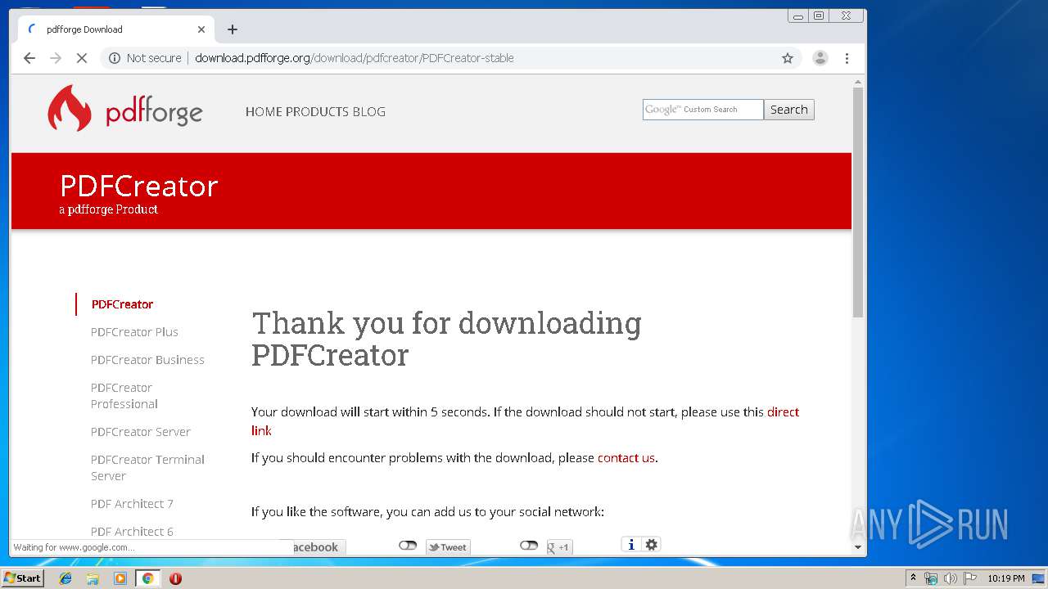1048x589 pixels.
Task: Focus the Google Custom Search field
Action: (703, 110)
